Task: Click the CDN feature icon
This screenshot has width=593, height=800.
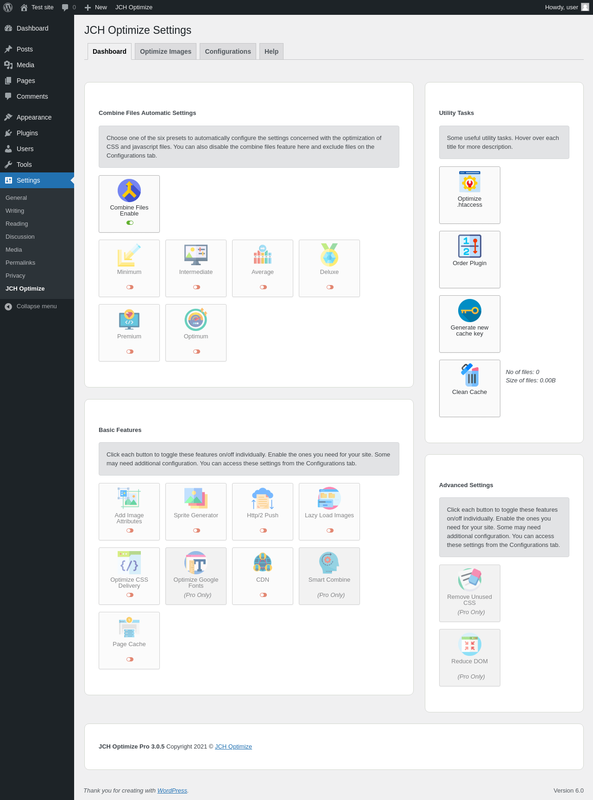Action: coord(263,563)
